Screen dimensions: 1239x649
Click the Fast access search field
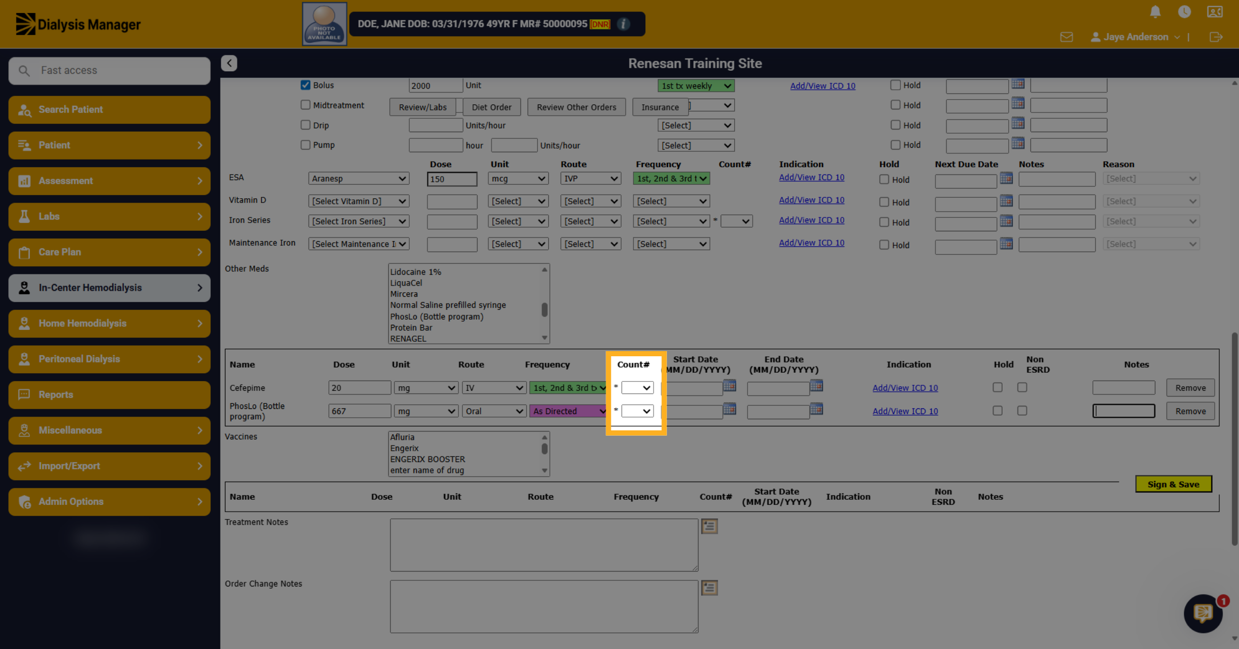109,71
